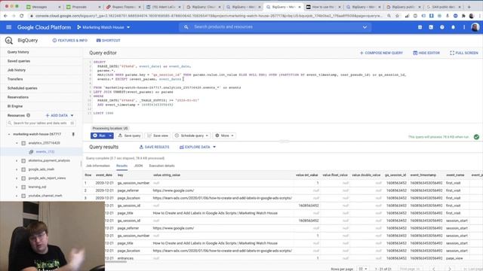
Task: Go to Saved queries
Action: click(x=19, y=61)
